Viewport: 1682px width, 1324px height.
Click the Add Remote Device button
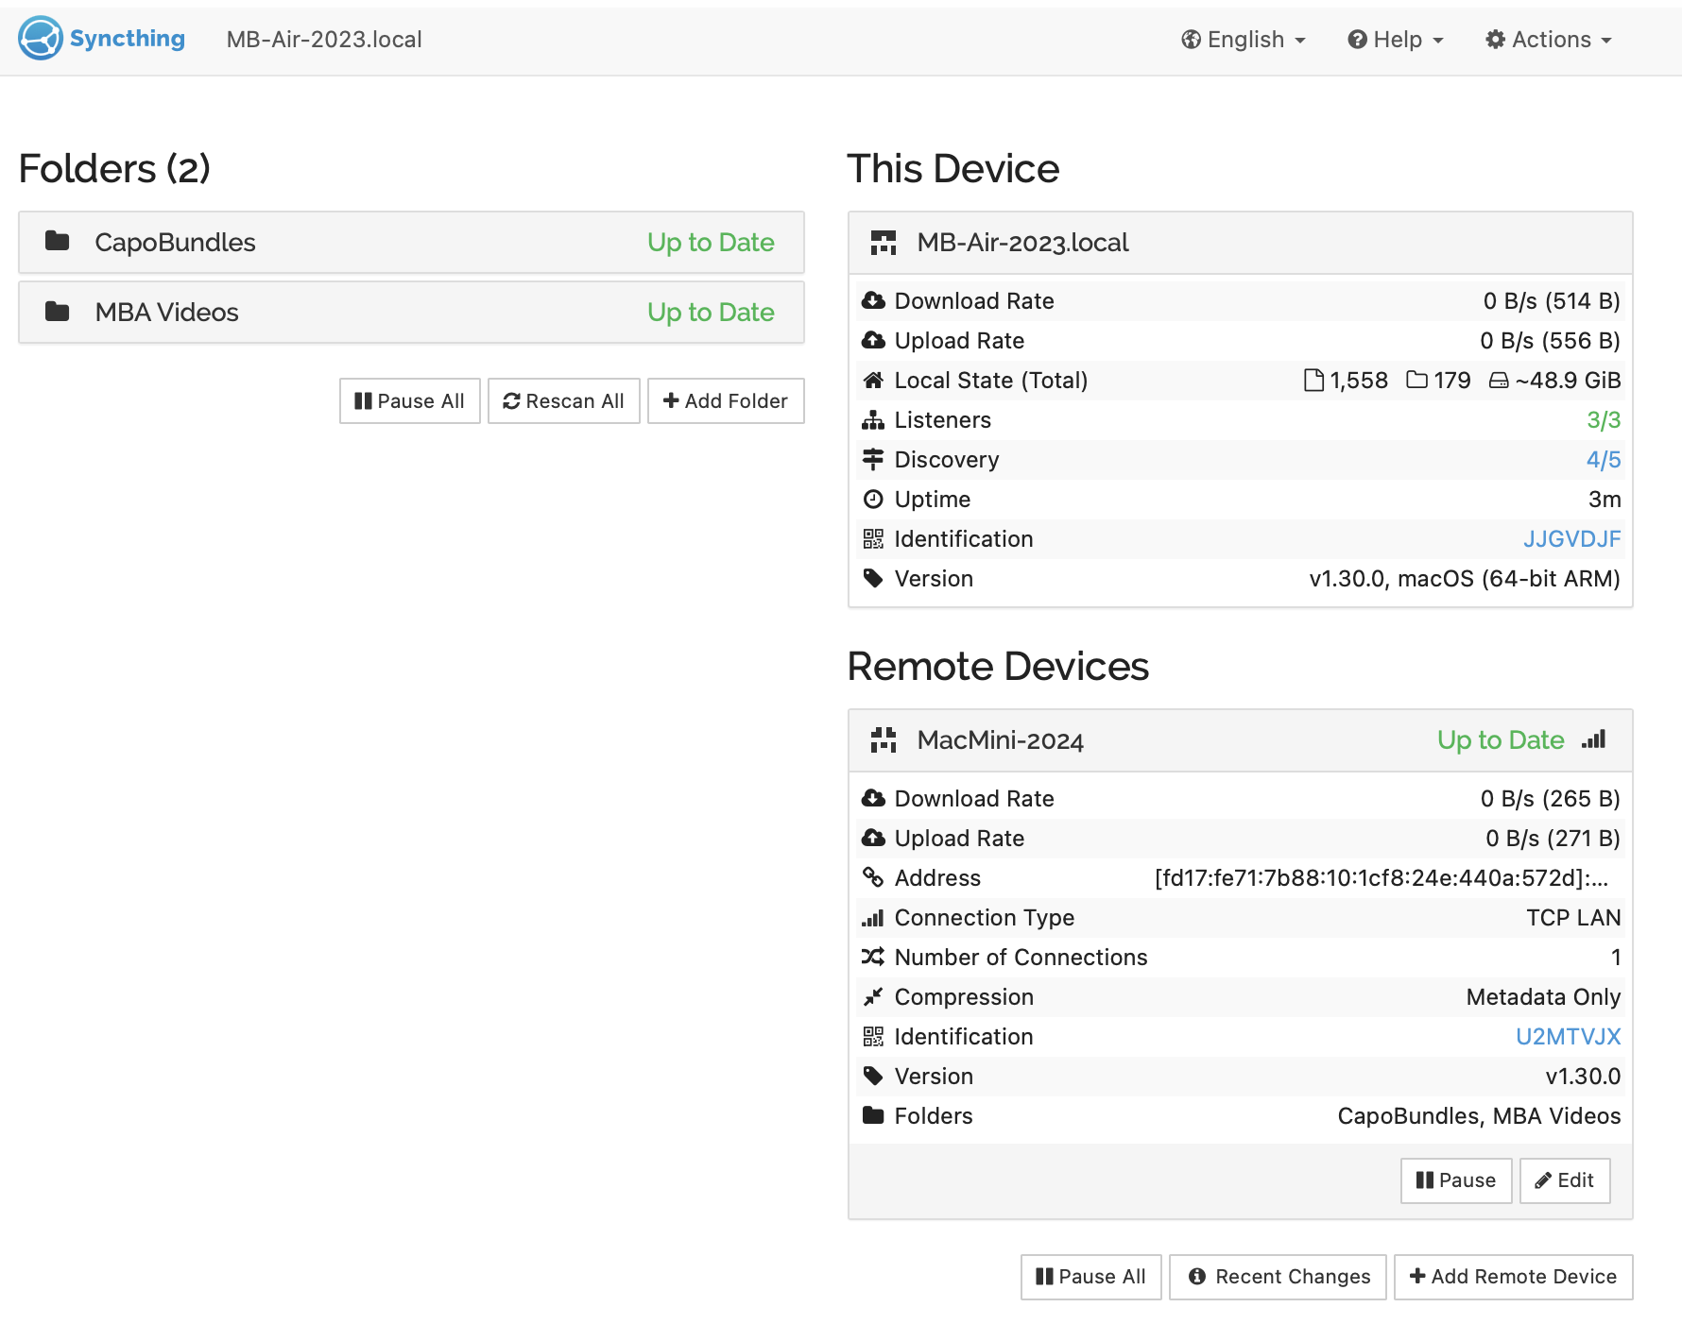tap(1513, 1277)
